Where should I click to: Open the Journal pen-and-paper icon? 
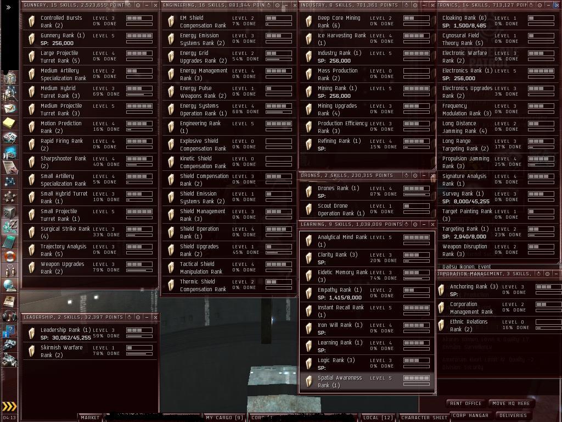pyautogui.click(x=10, y=167)
